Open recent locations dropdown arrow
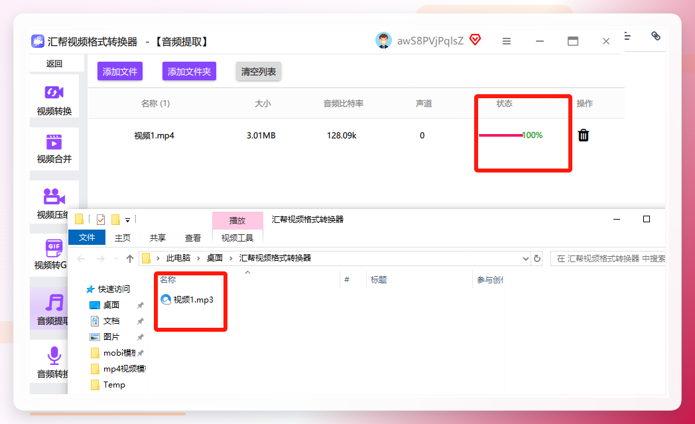Screen dimensions: 695x424 116,259
